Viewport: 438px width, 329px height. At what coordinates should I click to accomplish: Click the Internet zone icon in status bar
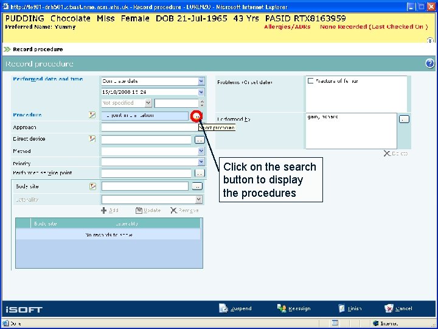[376, 324]
